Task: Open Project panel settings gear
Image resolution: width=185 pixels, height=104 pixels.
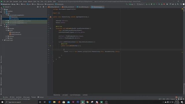Action: 43,7
